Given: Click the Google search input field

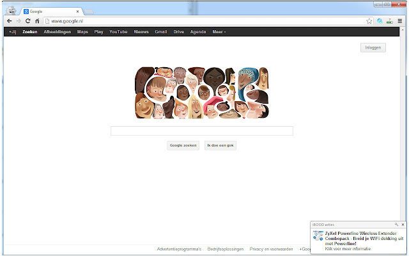Looking at the screenshot, I should point(202,131).
